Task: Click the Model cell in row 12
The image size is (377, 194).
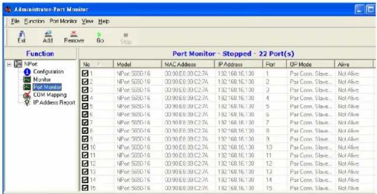Action: click(133, 163)
